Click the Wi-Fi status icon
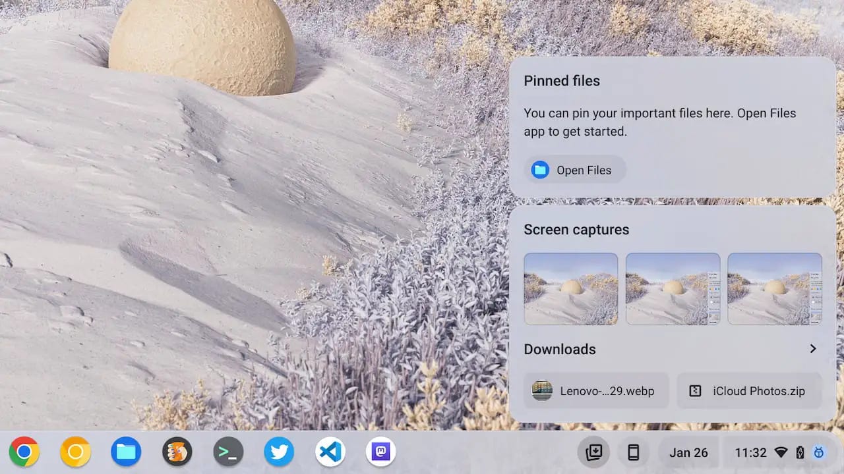The width and height of the screenshot is (844, 474). 781,452
